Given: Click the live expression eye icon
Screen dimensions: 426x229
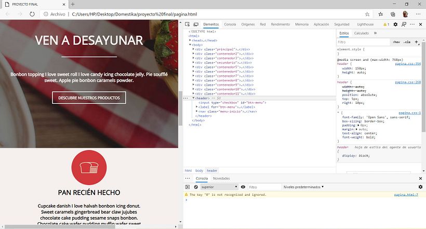Looking at the screenshot, I should [243, 186].
